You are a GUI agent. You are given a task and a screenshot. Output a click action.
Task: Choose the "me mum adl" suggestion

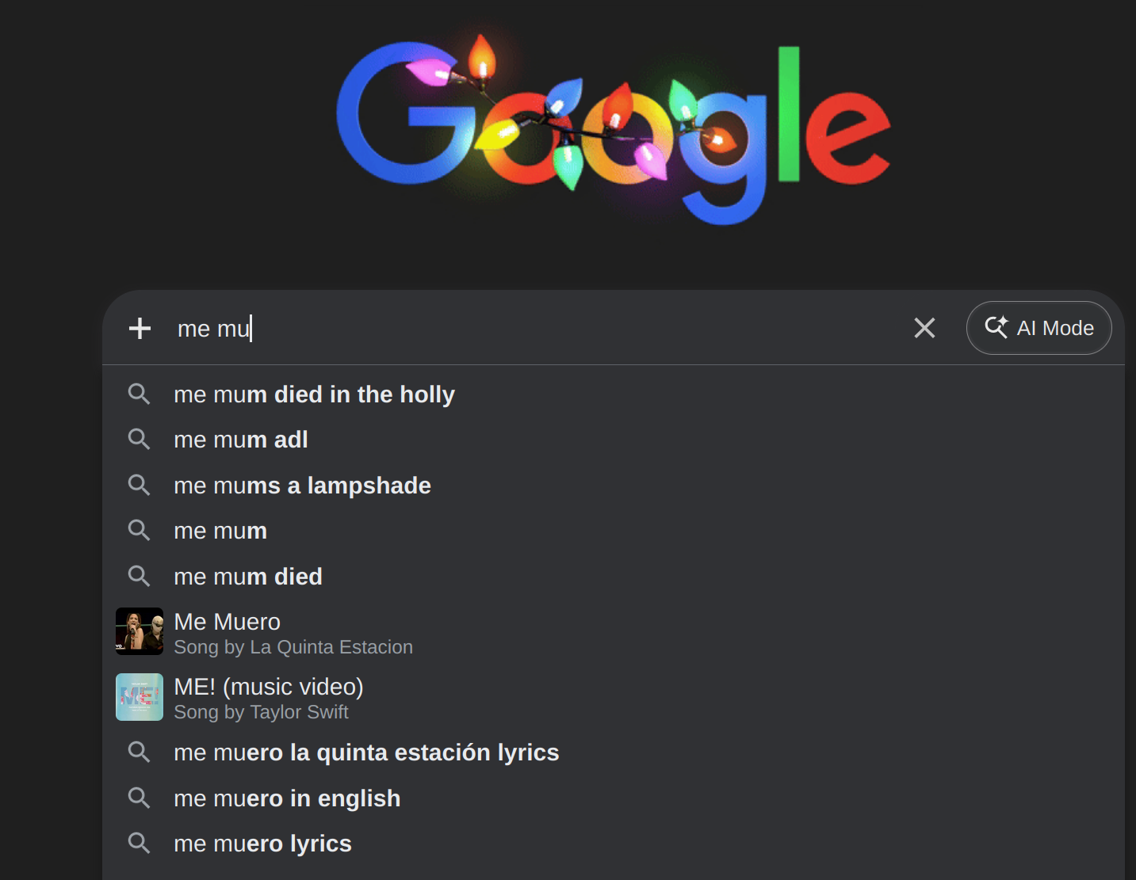click(241, 440)
